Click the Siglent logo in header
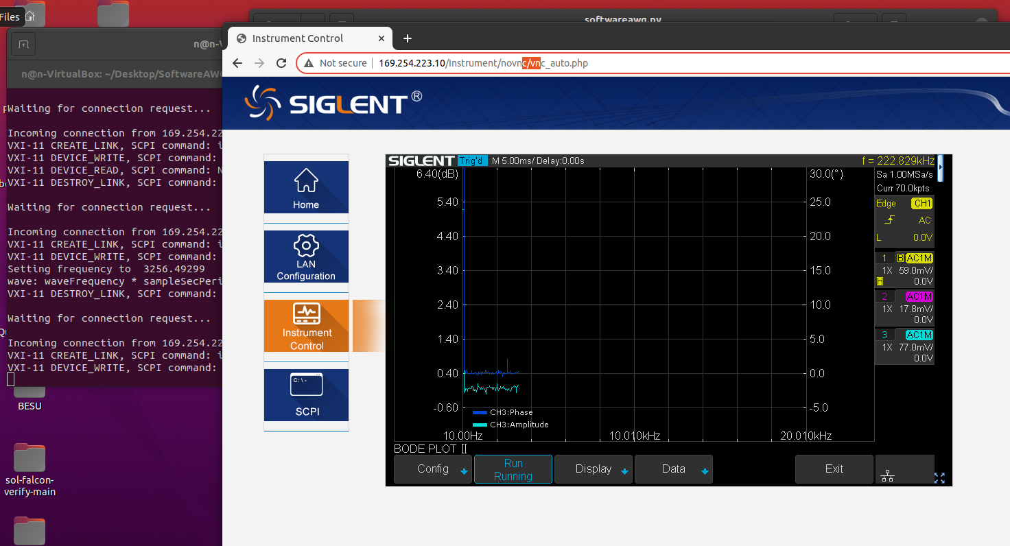1010x546 pixels. point(333,103)
